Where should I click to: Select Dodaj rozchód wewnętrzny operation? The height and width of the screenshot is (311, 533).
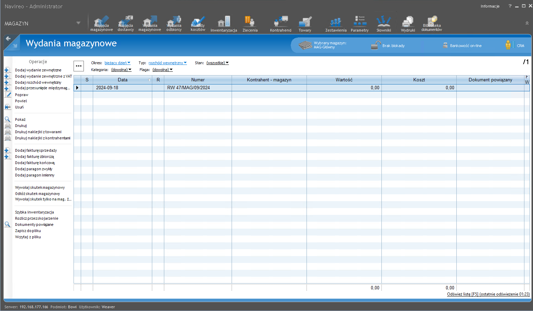click(x=38, y=82)
